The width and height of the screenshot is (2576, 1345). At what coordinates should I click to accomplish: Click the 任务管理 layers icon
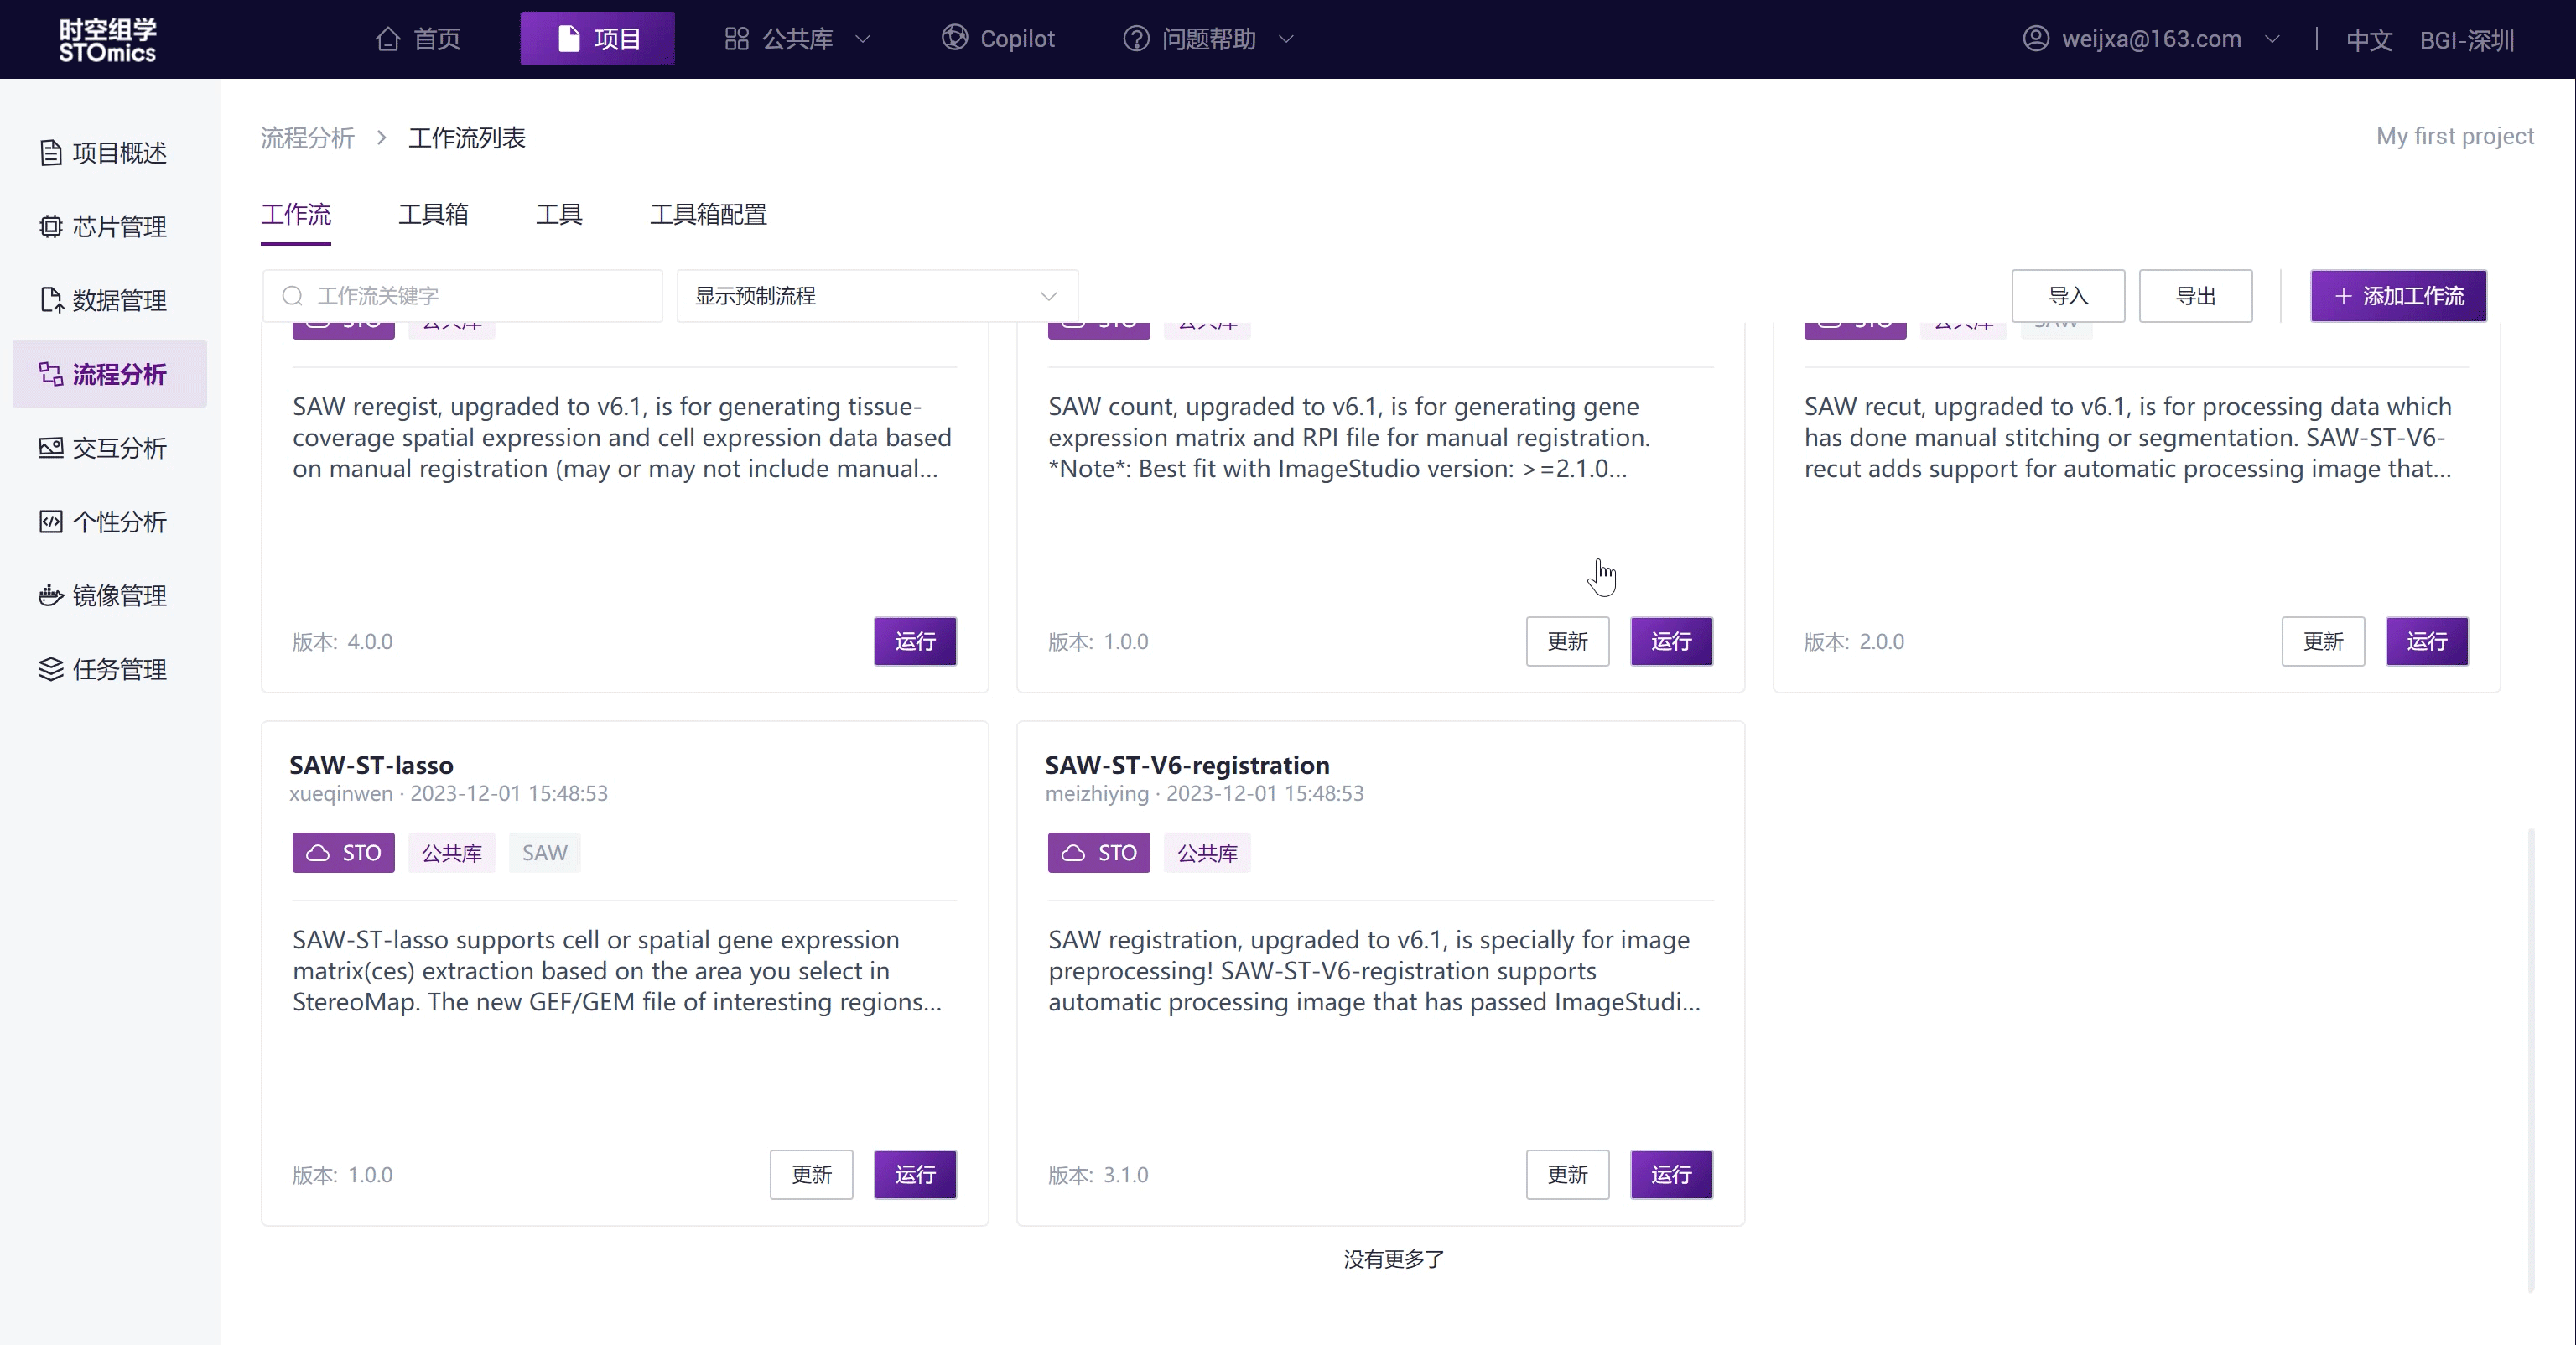[50, 669]
